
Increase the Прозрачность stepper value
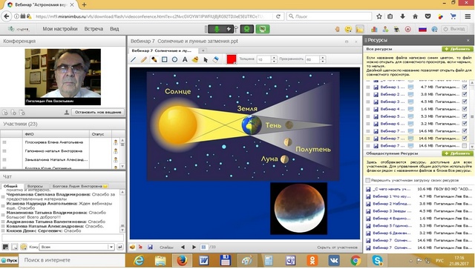coord(323,58)
